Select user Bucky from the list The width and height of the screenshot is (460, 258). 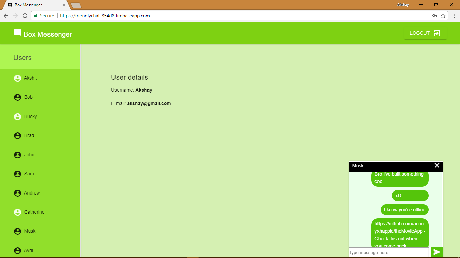pyautogui.click(x=31, y=116)
